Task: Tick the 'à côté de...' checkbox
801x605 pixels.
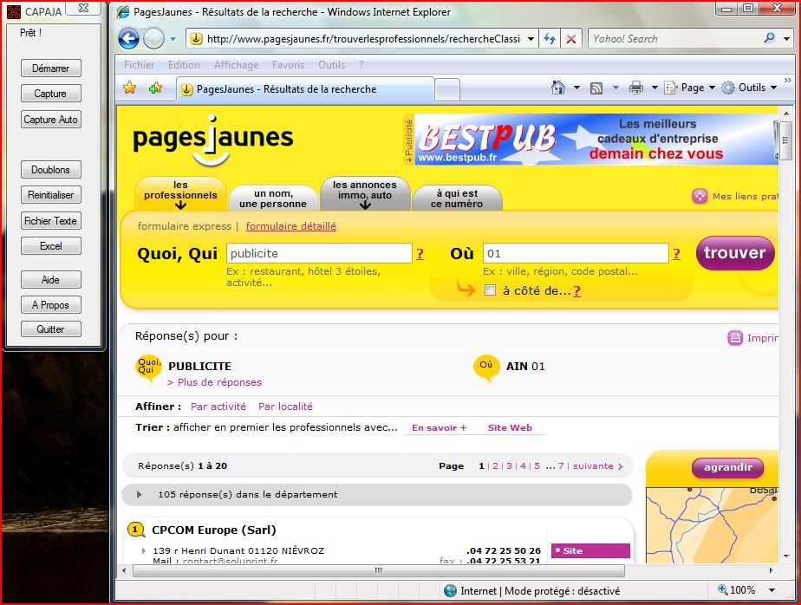Action: click(490, 290)
